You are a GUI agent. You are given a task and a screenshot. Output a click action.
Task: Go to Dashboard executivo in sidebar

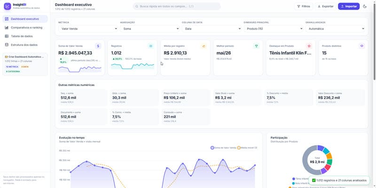click(25, 19)
